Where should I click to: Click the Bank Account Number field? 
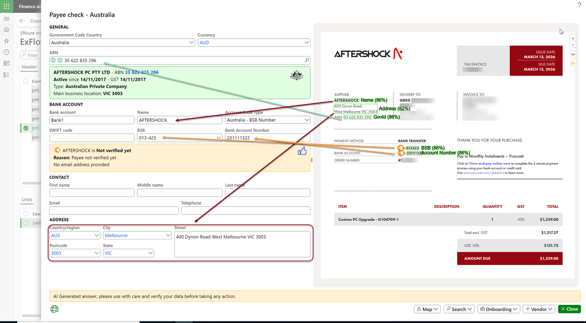click(x=268, y=138)
